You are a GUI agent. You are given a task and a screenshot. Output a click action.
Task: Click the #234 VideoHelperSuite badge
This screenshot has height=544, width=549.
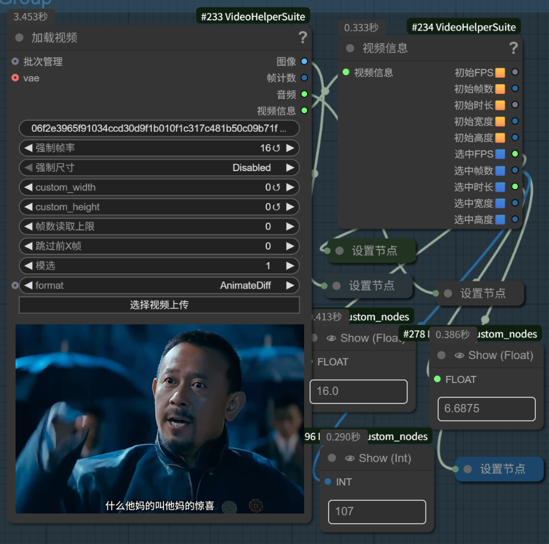pos(463,27)
